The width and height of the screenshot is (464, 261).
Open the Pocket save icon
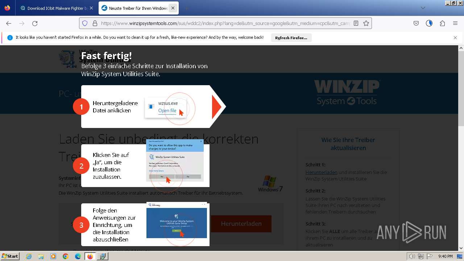pos(416,23)
